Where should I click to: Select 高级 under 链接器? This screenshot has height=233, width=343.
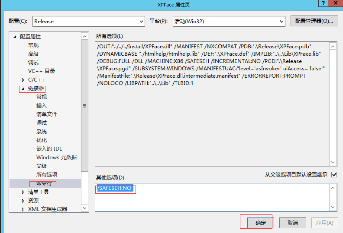tap(42, 166)
